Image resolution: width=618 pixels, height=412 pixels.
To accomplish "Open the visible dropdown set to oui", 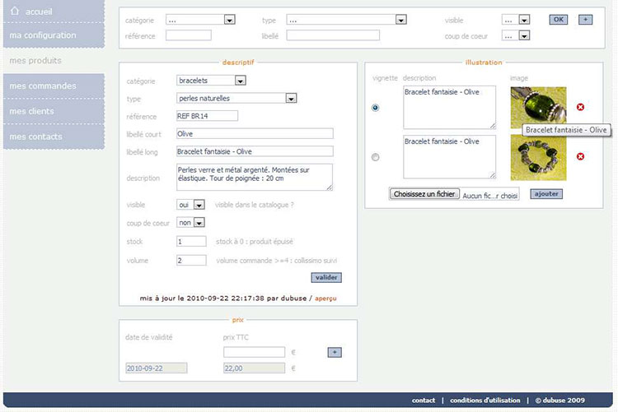I will (190, 205).
